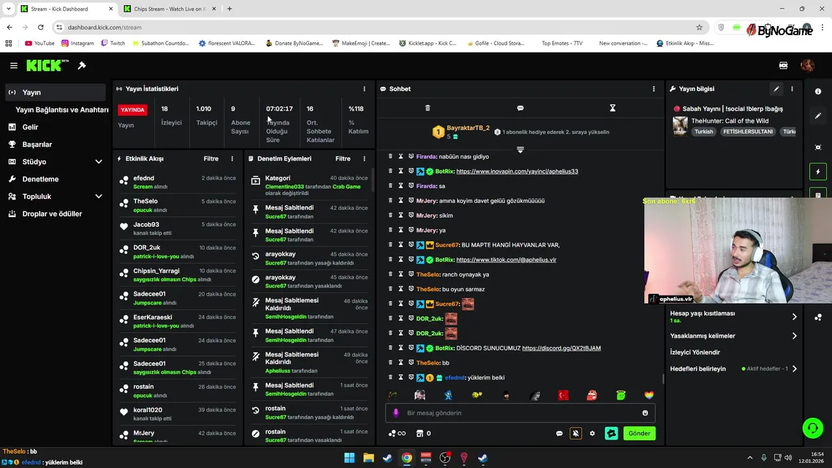This screenshot has height=468, width=832.
Task: Open Yasaklanmış kelimeler arrow
Action: point(794,336)
